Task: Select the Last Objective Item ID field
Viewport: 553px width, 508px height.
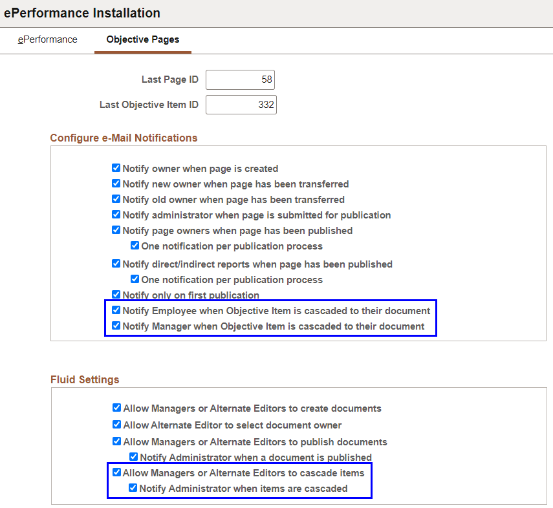Action: coord(241,104)
